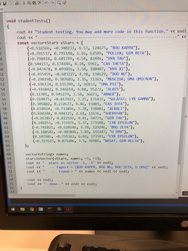Open the command prompt taskbar icon

(50, 209)
